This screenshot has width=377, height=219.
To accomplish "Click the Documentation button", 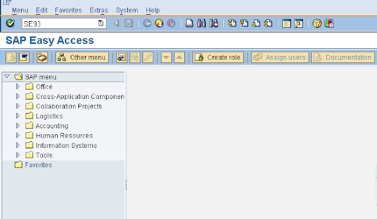I will (x=343, y=58).
